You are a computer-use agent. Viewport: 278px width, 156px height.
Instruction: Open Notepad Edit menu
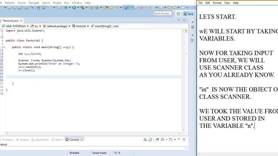[208, 3]
